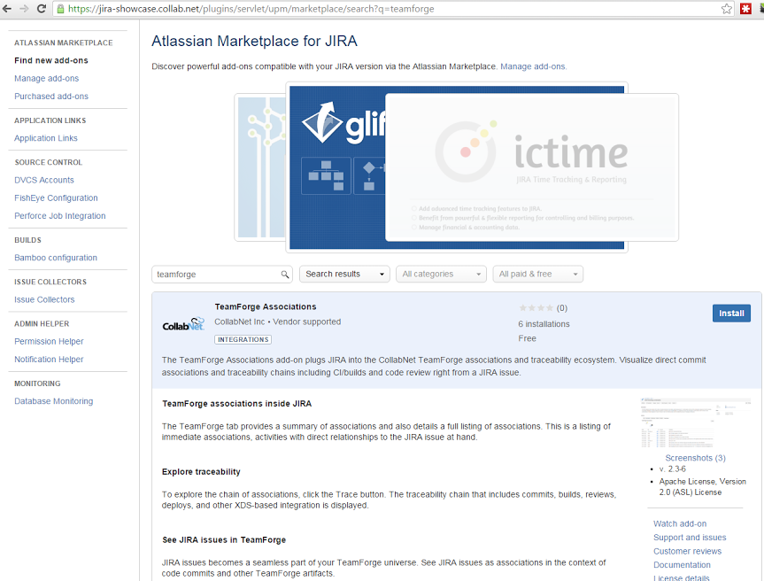Open Manage add-ons in the sidebar
The image size is (764, 581).
click(x=46, y=79)
